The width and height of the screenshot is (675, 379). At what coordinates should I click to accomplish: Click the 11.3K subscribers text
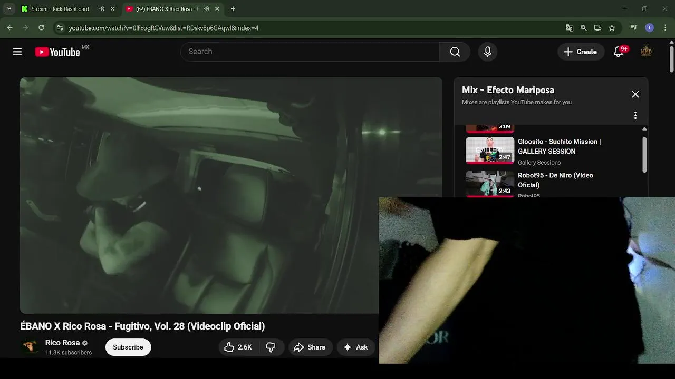(x=69, y=353)
